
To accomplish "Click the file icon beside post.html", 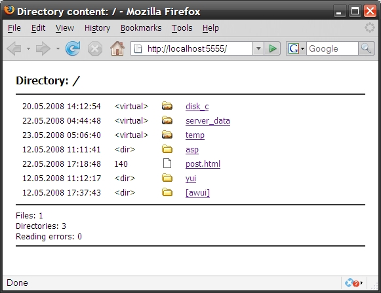I will click(x=167, y=164).
